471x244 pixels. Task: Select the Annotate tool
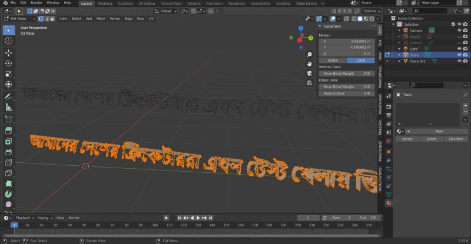tap(9, 96)
